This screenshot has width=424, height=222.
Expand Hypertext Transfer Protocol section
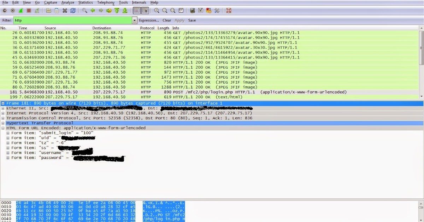(x=3, y=123)
